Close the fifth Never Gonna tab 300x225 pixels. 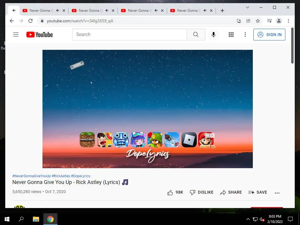tap(211, 11)
